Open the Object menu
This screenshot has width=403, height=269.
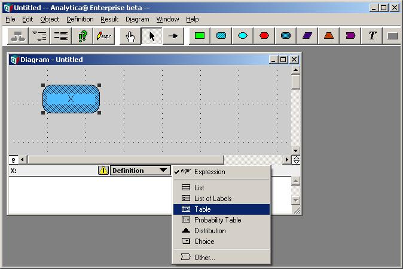(50, 19)
